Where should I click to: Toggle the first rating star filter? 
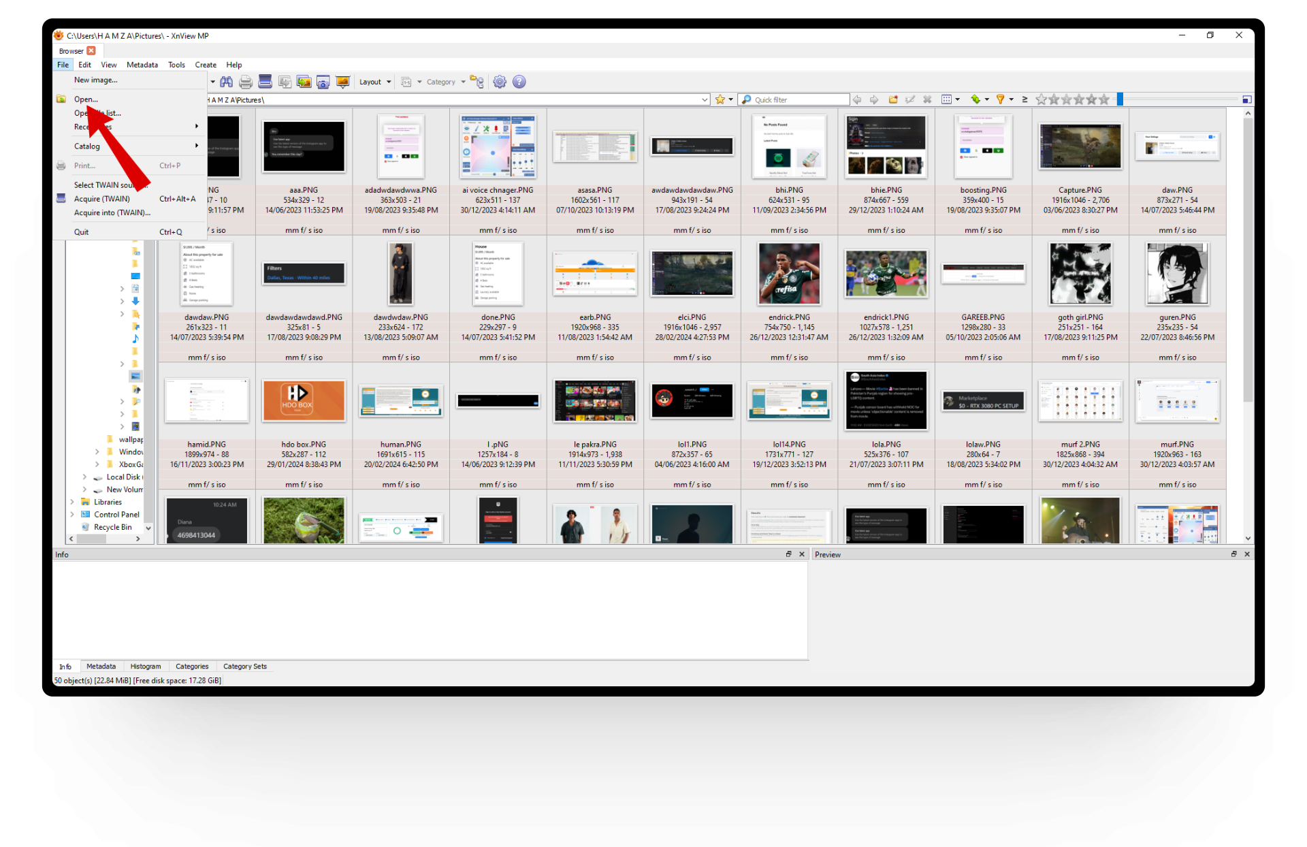click(x=1042, y=99)
